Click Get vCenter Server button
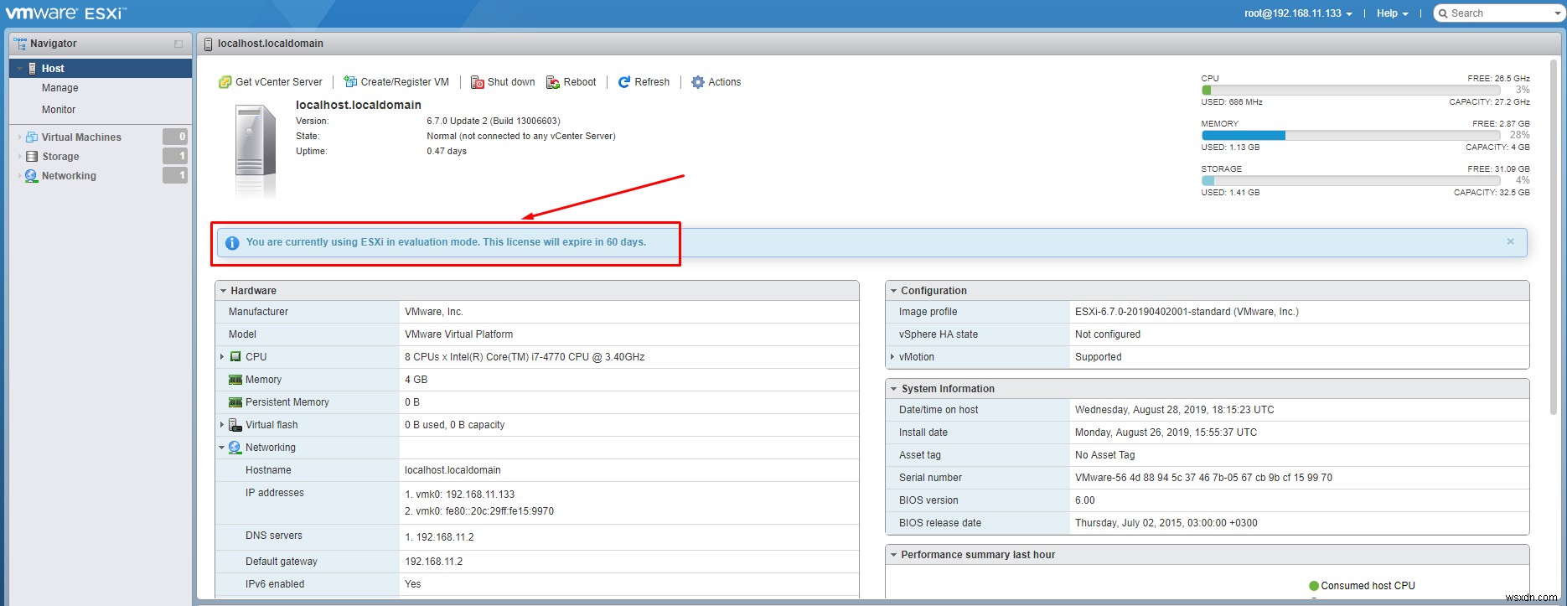1567x606 pixels. (x=271, y=82)
